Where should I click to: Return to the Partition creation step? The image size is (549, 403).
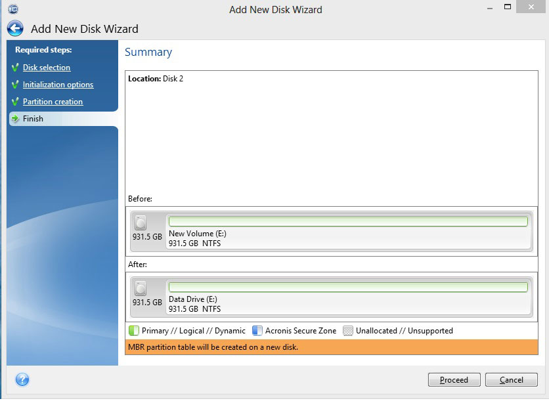coord(53,102)
